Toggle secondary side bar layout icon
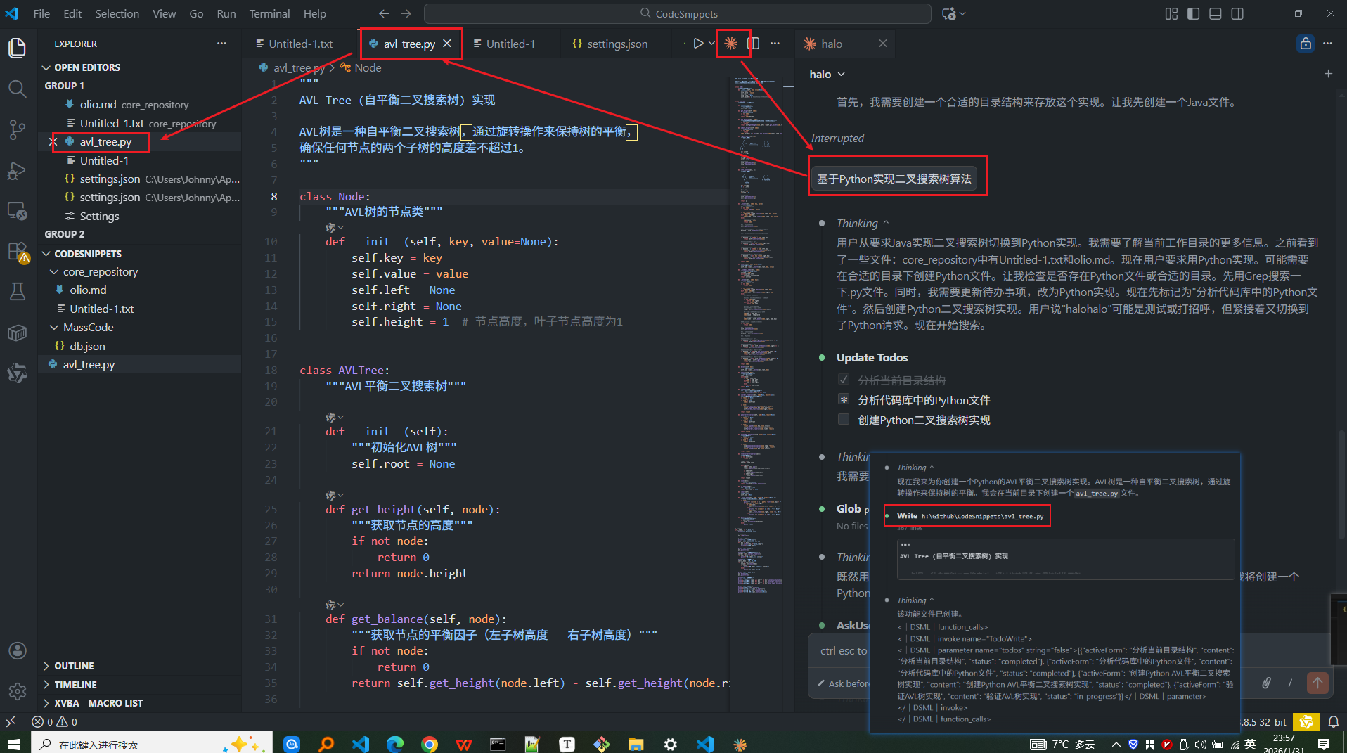 pos(1237,13)
